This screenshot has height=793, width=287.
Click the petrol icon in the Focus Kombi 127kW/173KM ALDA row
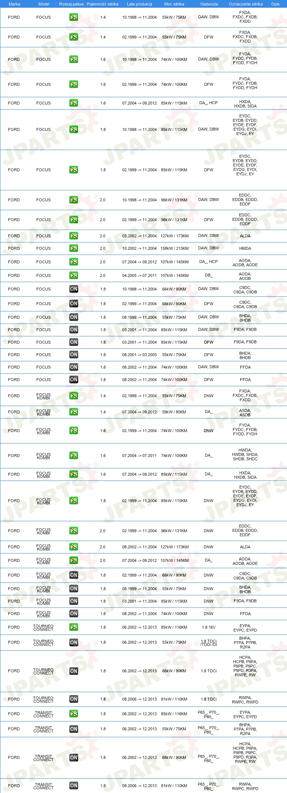coord(74,547)
